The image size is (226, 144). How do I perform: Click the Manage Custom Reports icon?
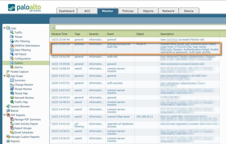tap(8, 137)
